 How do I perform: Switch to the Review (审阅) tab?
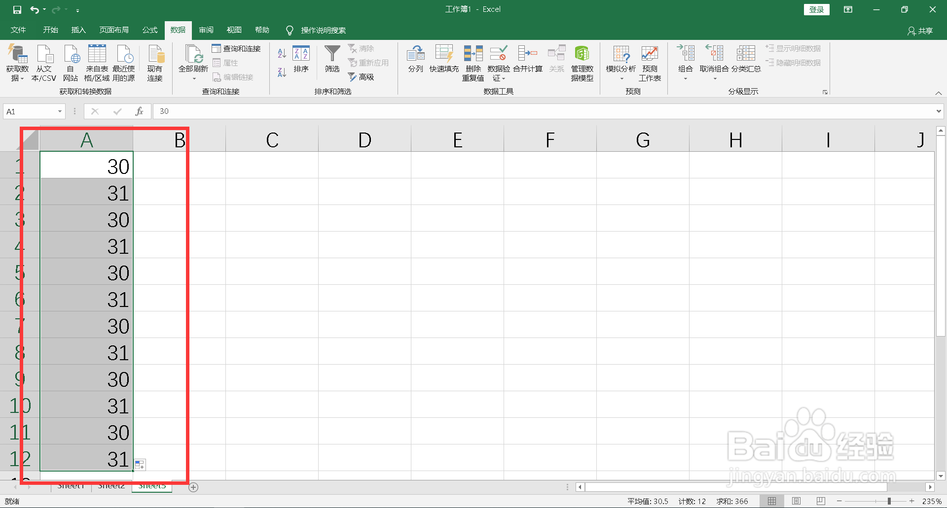(206, 30)
